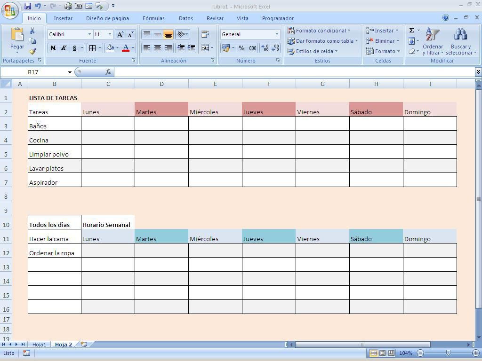Apply italic formatting with the cursiva icon
The image size is (482, 361).
(63, 48)
